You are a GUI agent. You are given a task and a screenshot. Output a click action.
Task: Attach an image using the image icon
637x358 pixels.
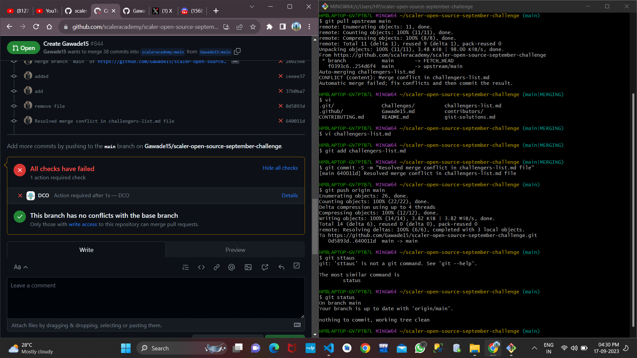[248, 267]
